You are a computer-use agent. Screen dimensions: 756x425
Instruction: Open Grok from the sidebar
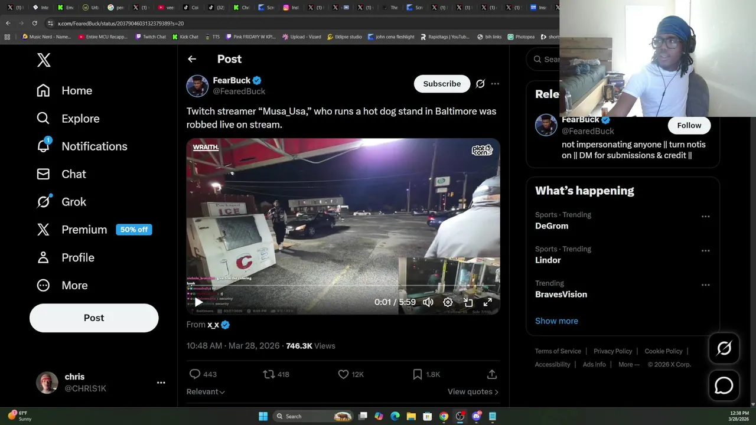point(61,202)
